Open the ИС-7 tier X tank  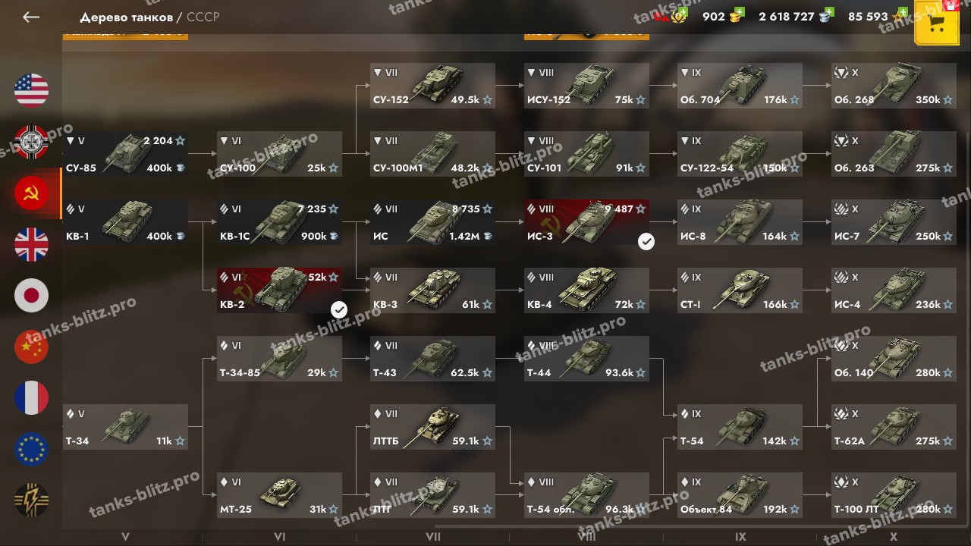point(894,222)
